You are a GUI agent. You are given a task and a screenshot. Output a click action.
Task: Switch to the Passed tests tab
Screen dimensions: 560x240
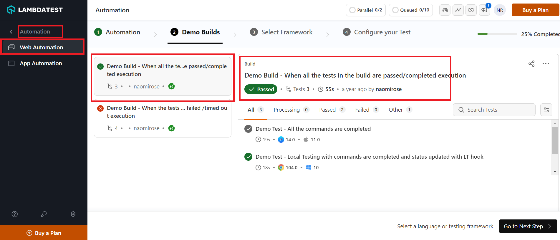coord(327,110)
